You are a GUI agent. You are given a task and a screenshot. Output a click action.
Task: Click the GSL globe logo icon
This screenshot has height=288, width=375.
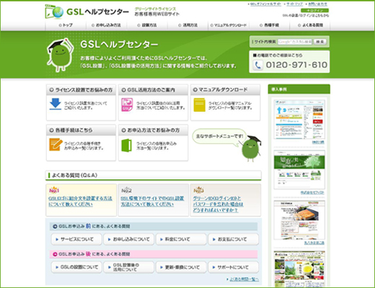pyautogui.click(x=54, y=12)
